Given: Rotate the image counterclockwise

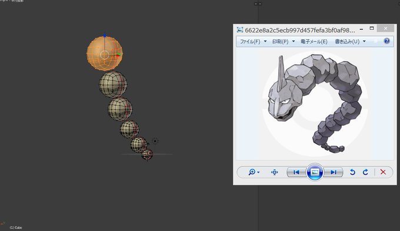Looking at the screenshot, I should tap(352, 172).
